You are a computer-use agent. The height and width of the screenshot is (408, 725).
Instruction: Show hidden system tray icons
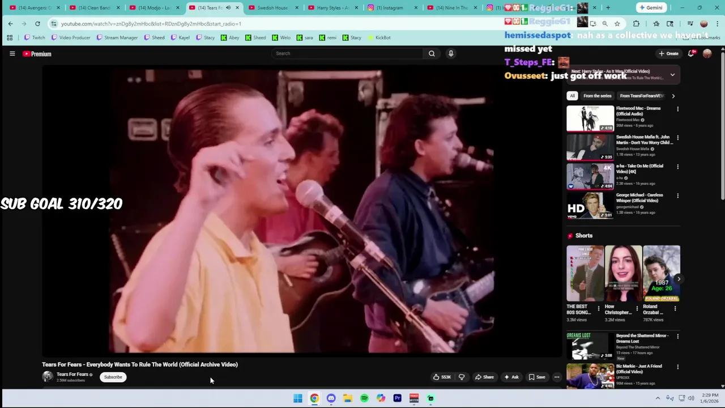658,398
